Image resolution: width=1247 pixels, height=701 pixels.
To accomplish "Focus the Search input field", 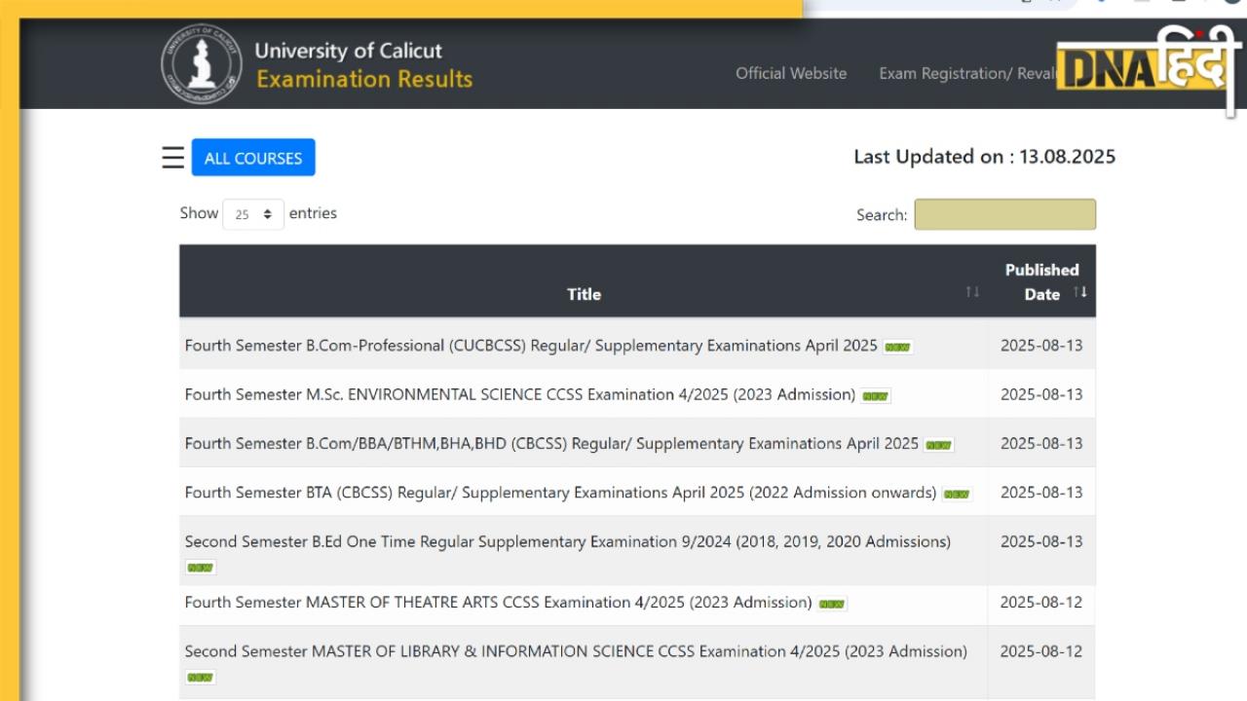I will point(1004,214).
